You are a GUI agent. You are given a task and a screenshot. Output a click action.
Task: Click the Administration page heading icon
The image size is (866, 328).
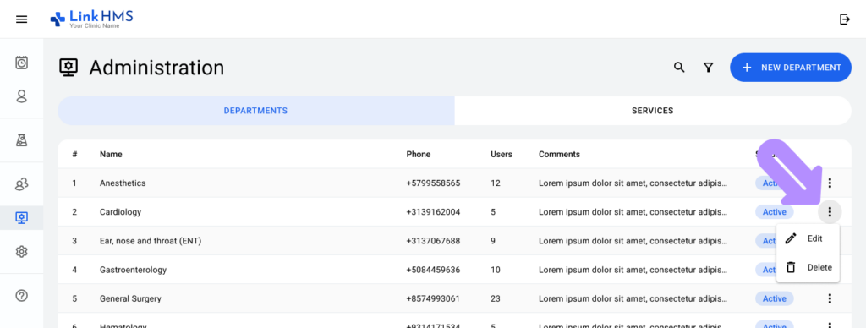[x=69, y=68]
